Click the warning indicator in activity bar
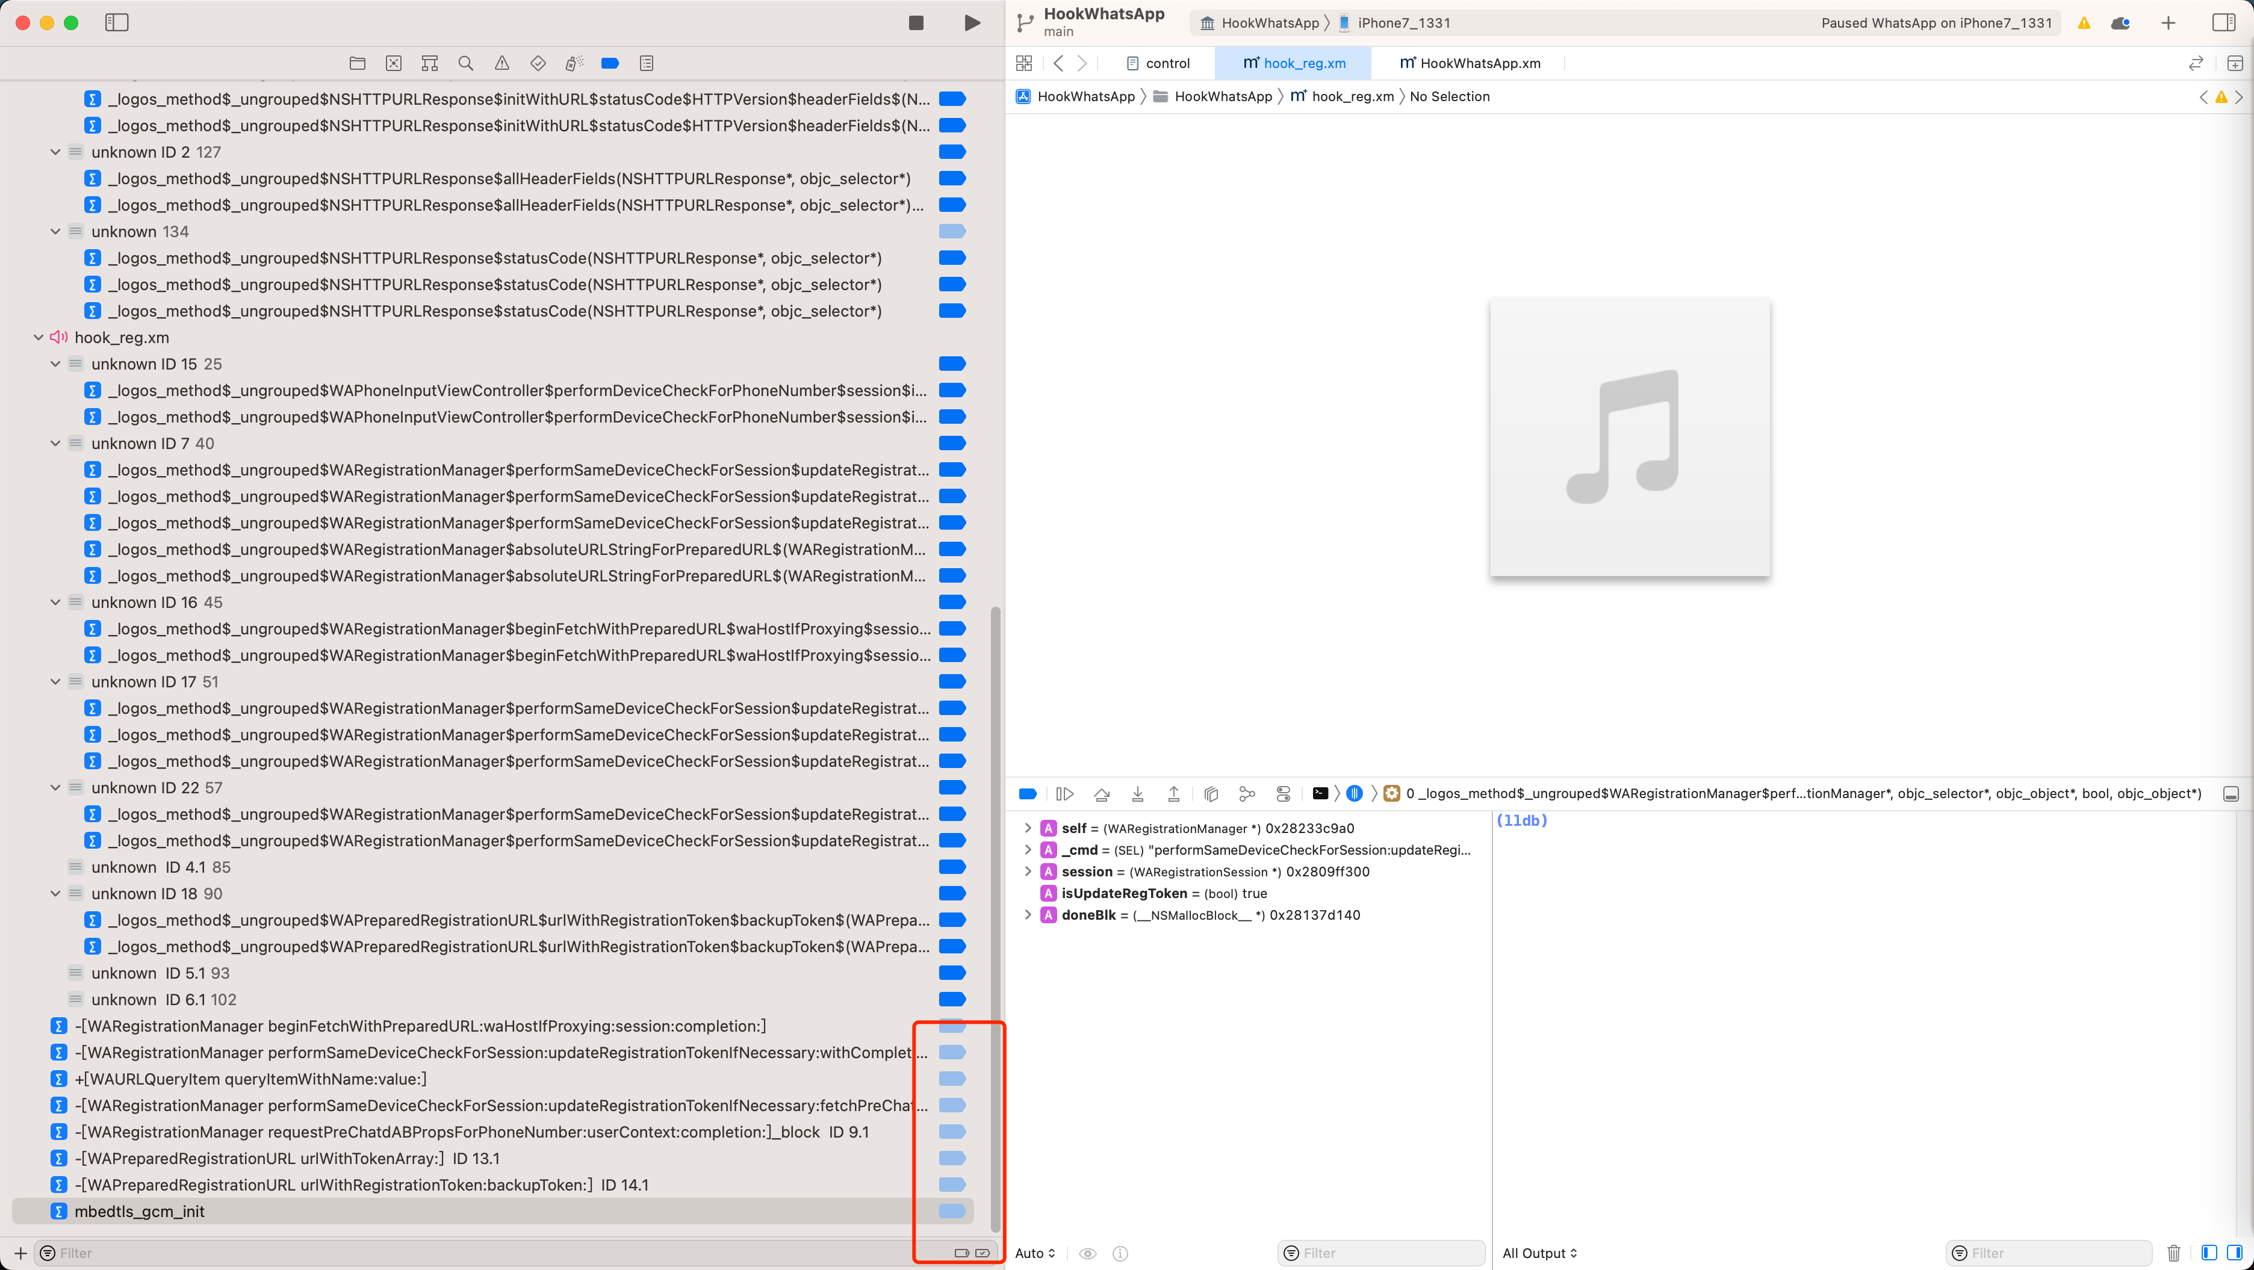Viewport: 2254px width, 1270px height. (2084, 23)
